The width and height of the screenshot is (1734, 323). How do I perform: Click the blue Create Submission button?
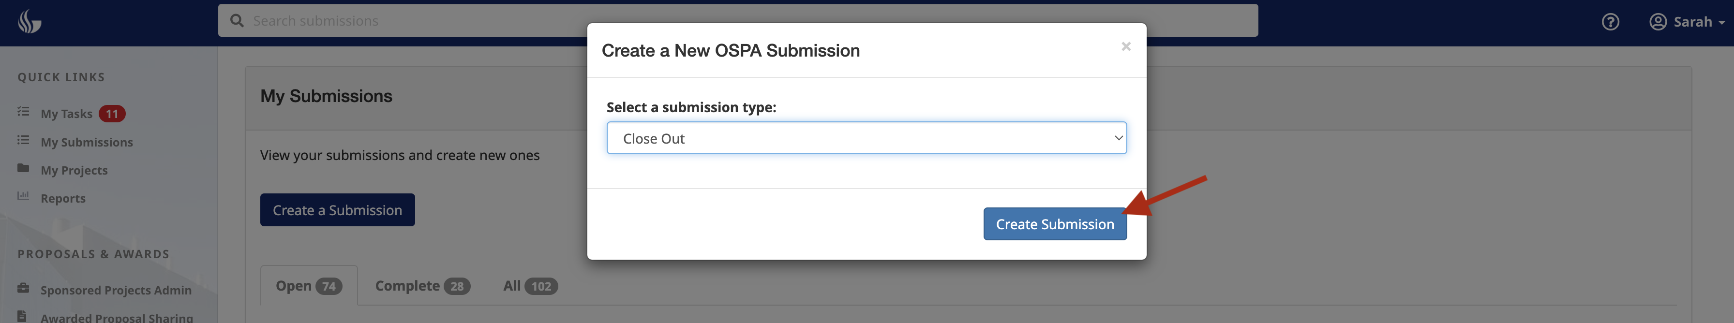1054,224
